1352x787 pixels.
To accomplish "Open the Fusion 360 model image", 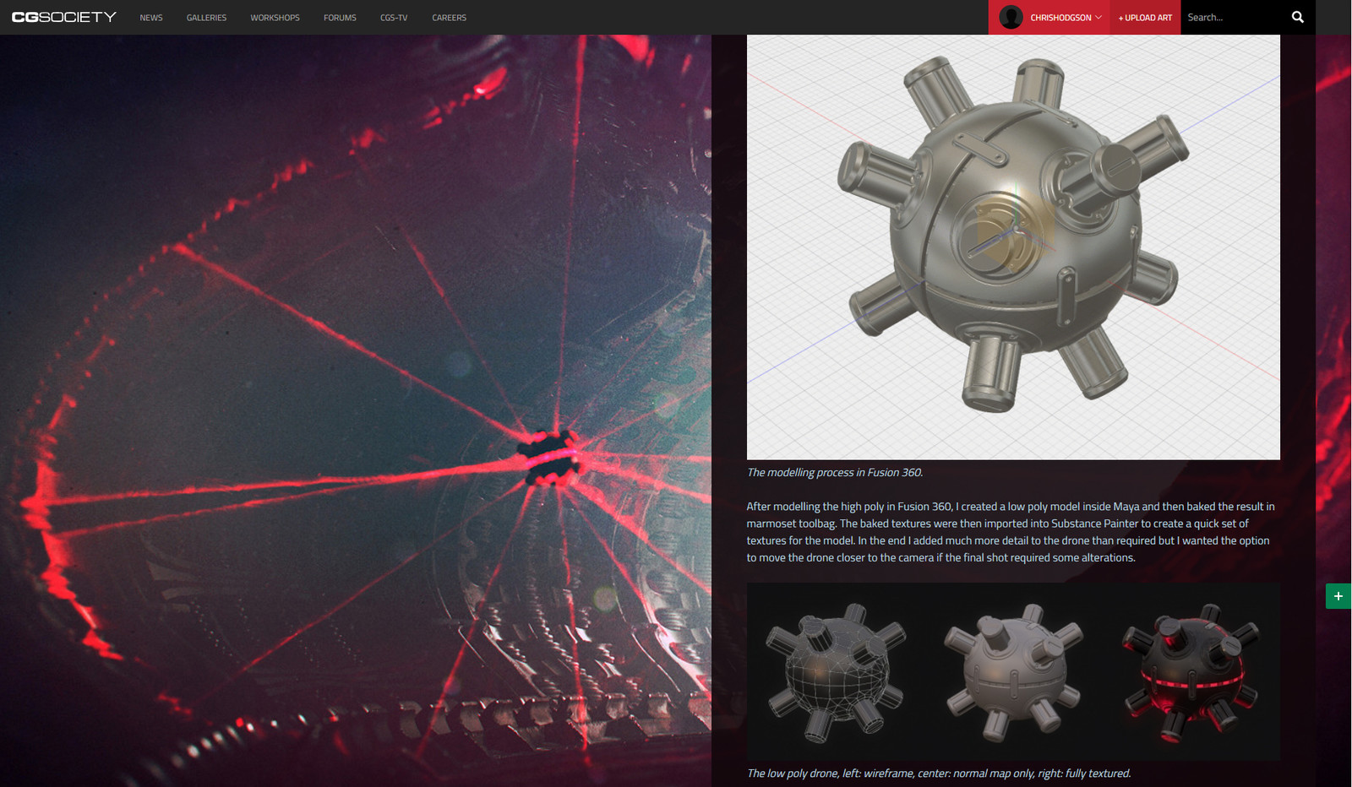I will tap(1013, 247).
